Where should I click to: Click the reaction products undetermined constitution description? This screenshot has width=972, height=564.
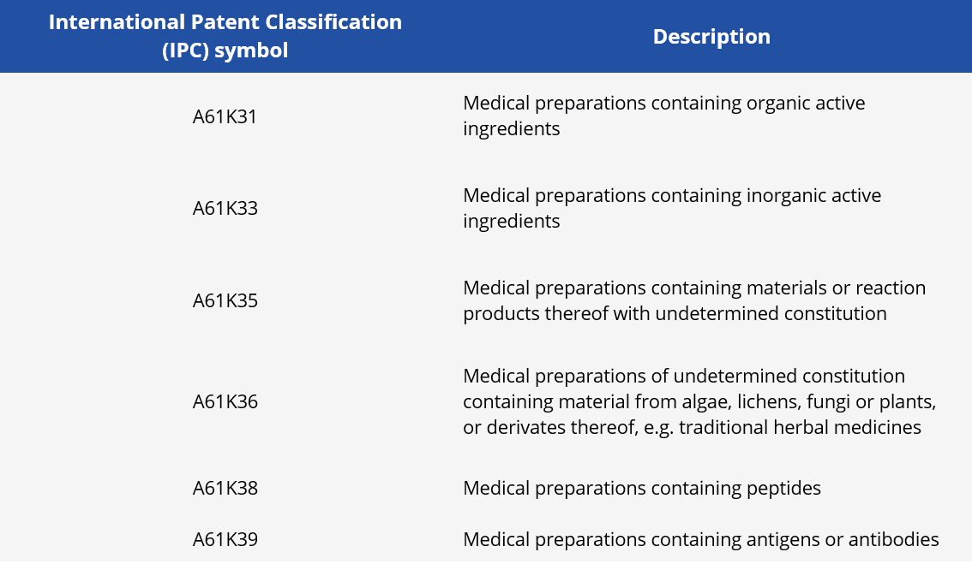coord(693,300)
